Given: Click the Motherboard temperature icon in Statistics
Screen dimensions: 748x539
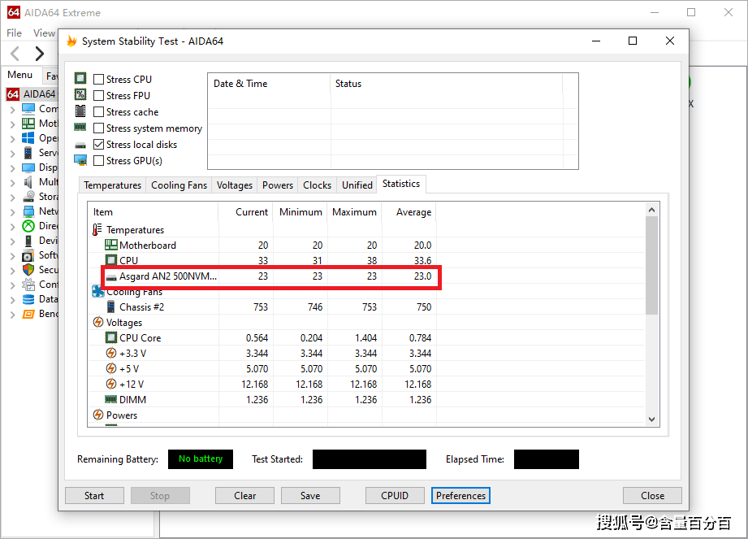Looking at the screenshot, I should point(111,246).
